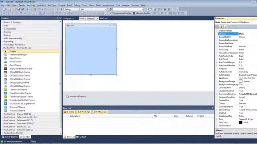Pick the TelerikMetroTouchTheme component icon
Screen dimensions: 257x144
coord(6,97)
